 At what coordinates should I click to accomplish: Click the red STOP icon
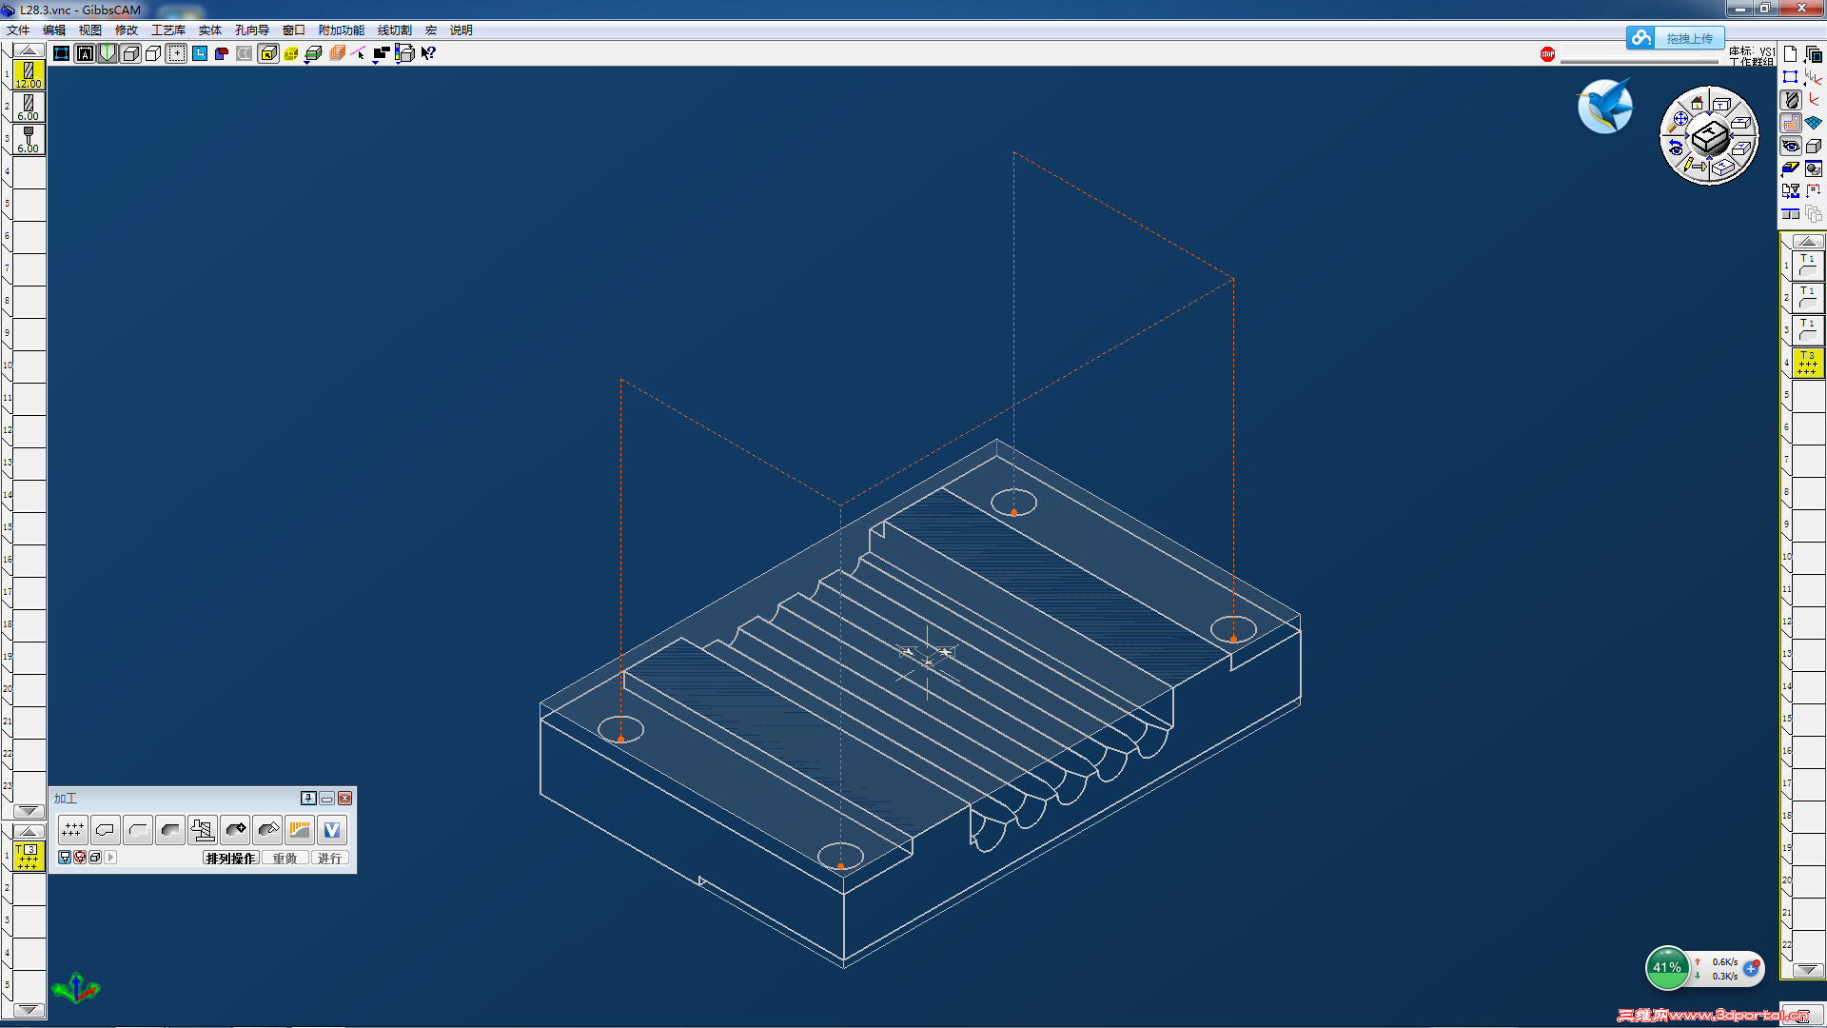(1547, 54)
